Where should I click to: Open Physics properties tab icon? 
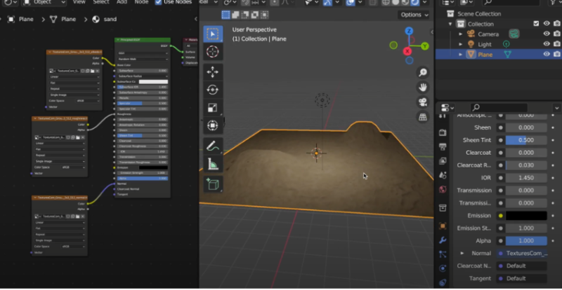(443, 268)
